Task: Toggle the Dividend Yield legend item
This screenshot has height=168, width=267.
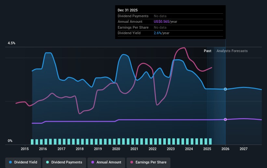Action: pyautogui.click(x=23, y=162)
